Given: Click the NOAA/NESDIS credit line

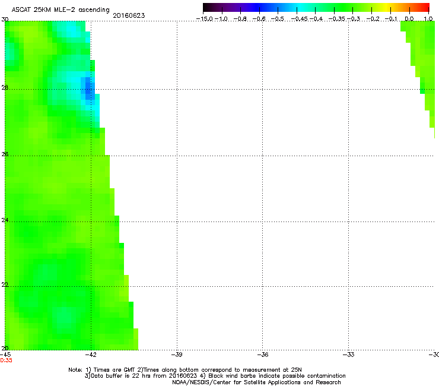Looking at the screenshot, I should (256, 382).
